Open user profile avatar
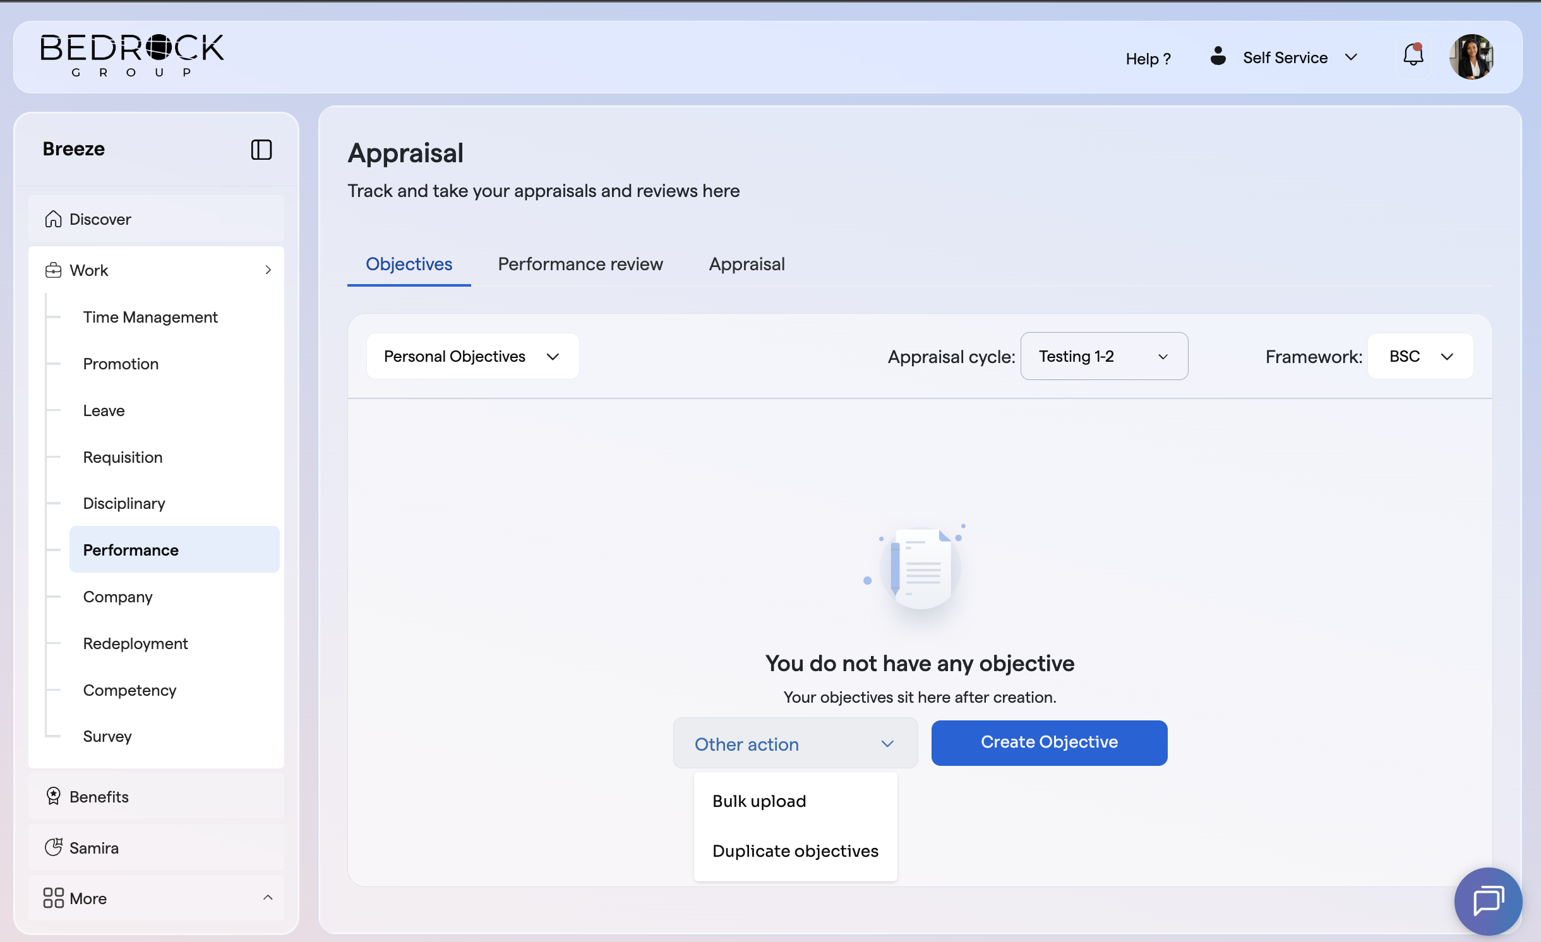Screen dimensions: 1541x942 coord(1472,57)
